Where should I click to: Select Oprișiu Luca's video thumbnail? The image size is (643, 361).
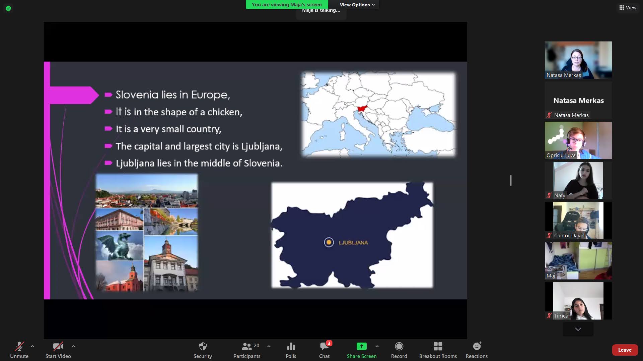coord(578,140)
